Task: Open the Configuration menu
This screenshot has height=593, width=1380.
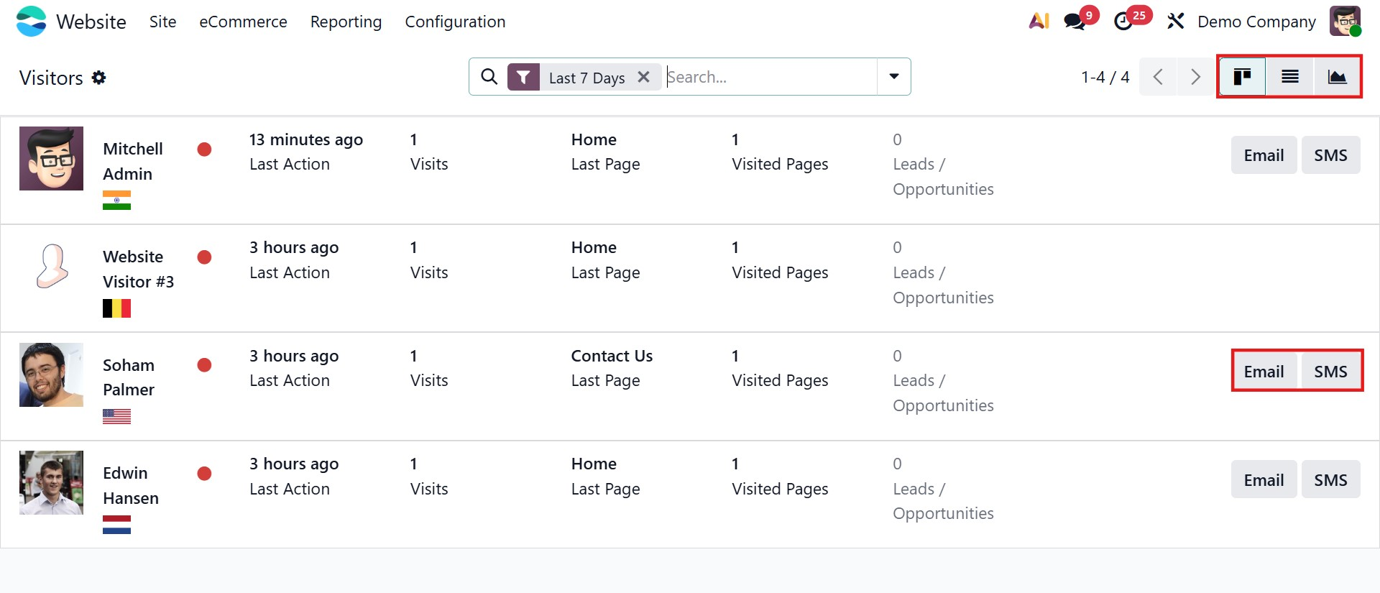Action: point(455,22)
